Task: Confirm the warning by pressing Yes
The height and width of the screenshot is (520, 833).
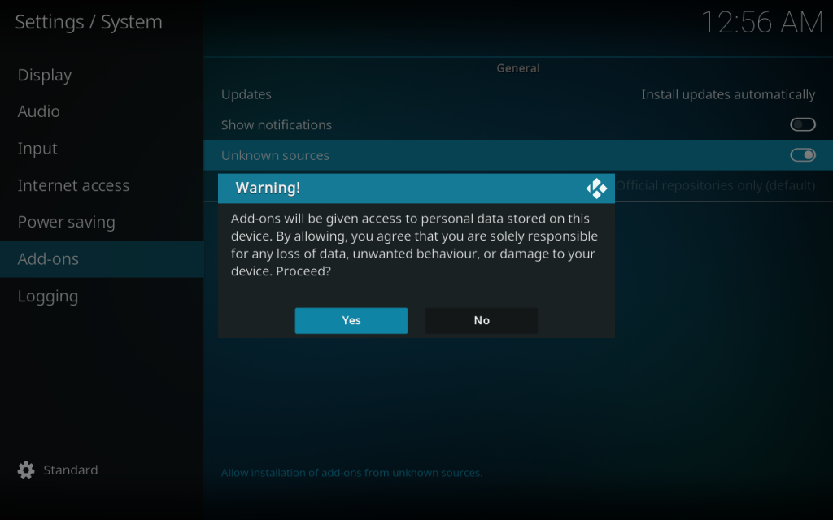Action: coord(351,320)
